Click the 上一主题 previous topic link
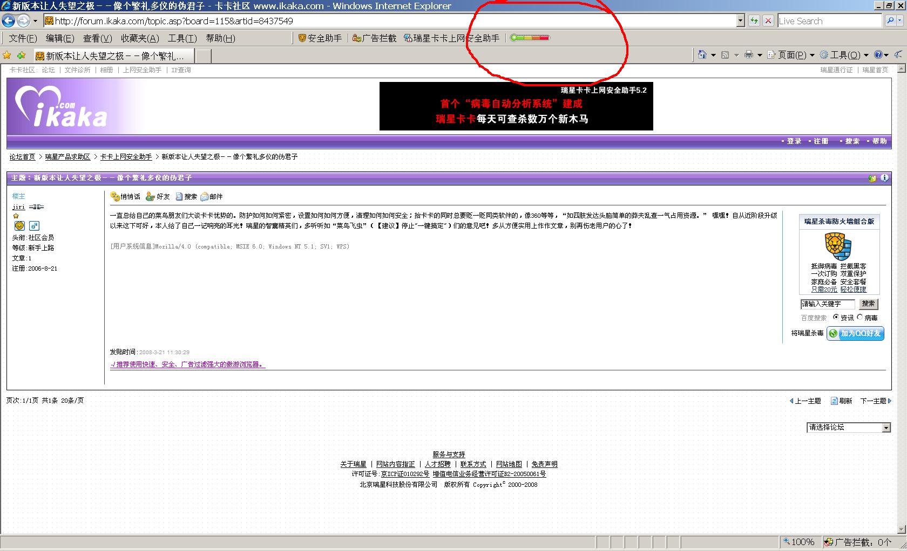Image resolution: width=907 pixels, height=551 pixels. tap(806, 401)
